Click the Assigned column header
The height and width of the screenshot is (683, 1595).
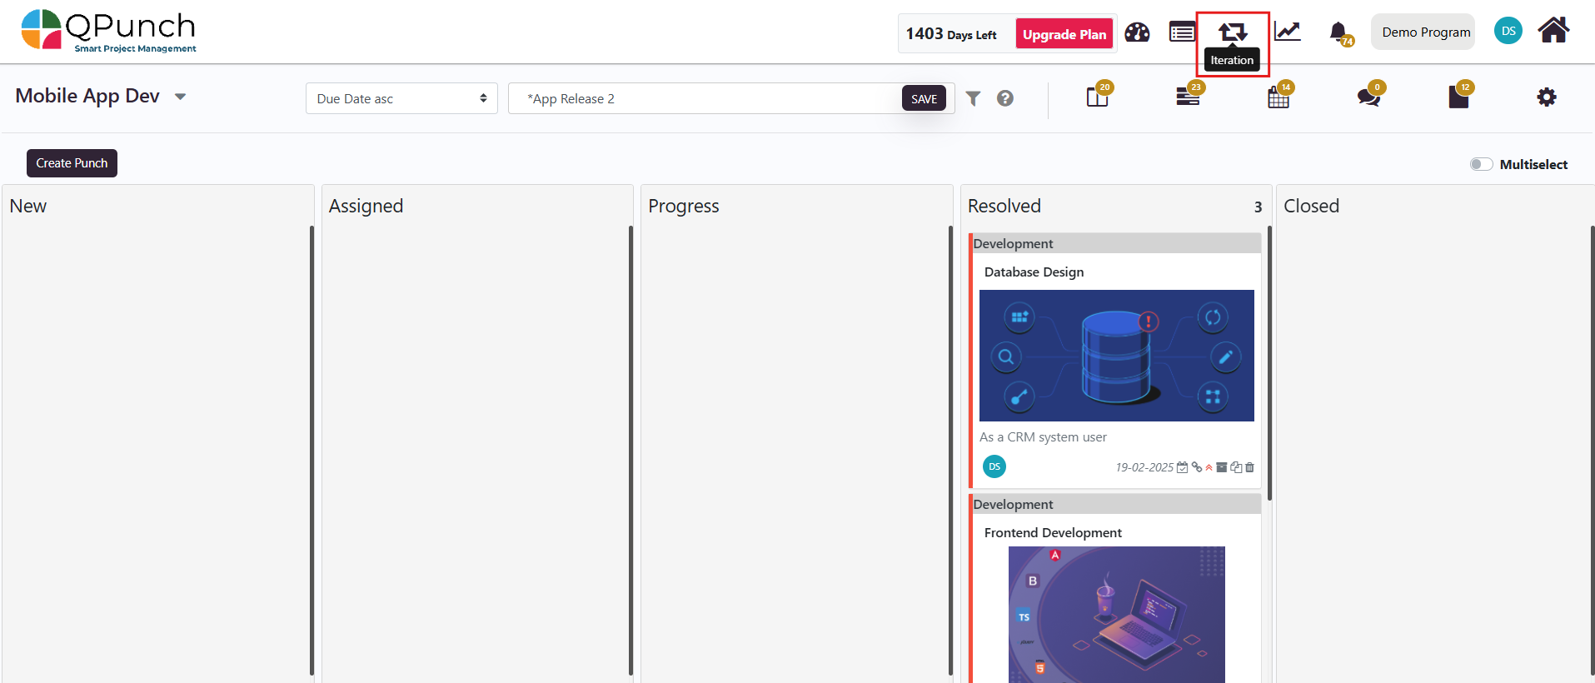tap(366, 206)
